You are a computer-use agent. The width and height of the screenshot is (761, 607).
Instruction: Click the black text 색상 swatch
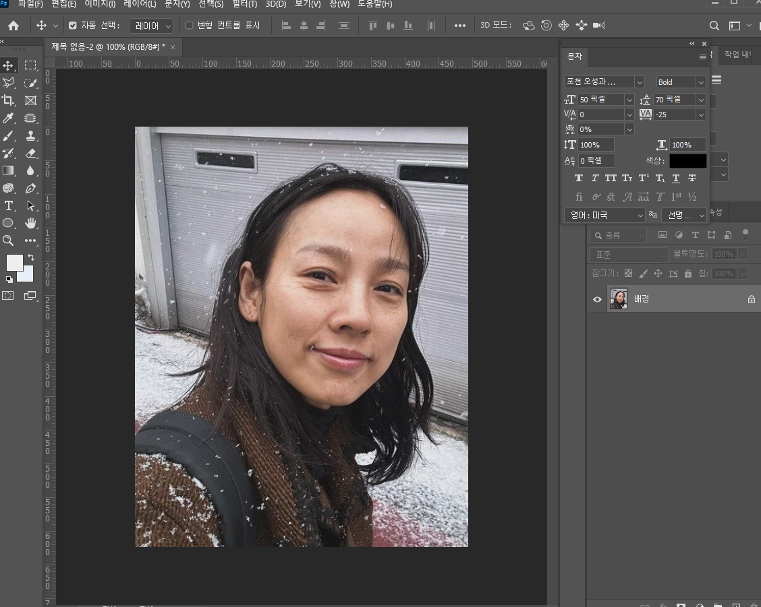click(x=687, y=160)
